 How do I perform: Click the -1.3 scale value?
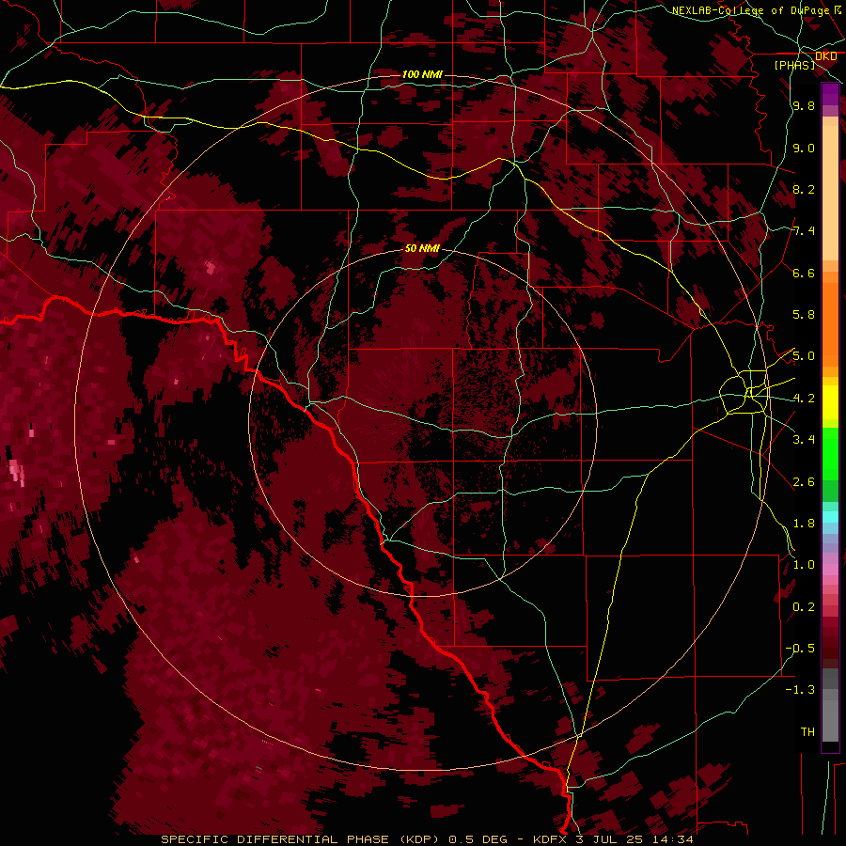coord(800,690)
